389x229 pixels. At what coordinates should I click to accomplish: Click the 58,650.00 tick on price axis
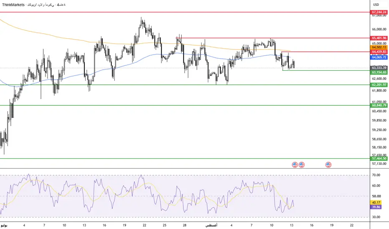(x=379, y=139)
